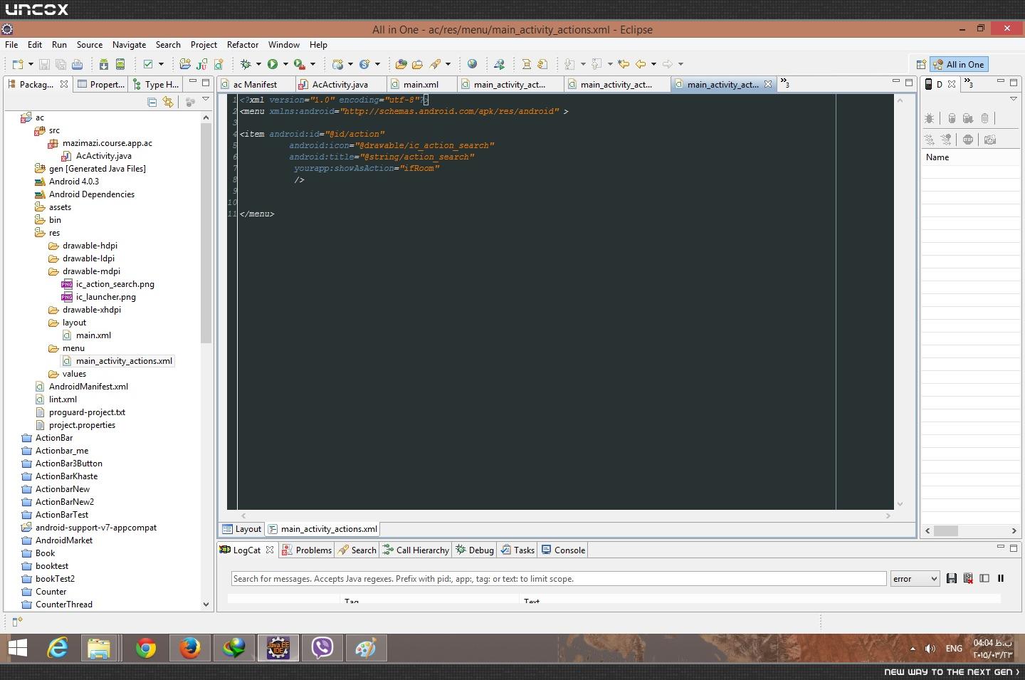Click Last Edit Location arrow icon

[x=624, y=64]
